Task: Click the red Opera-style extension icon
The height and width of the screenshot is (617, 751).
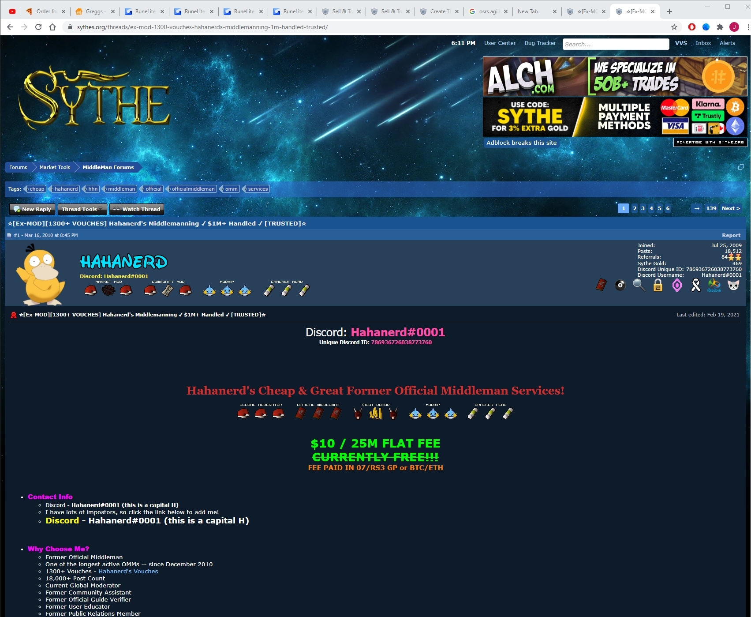Action: [692, 27]
